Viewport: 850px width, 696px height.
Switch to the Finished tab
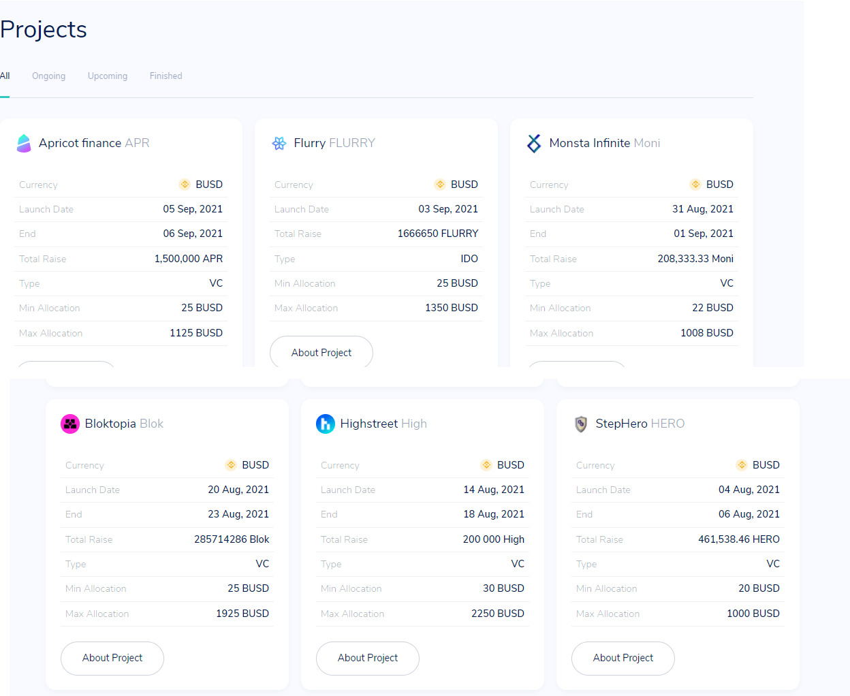[166, 76]
